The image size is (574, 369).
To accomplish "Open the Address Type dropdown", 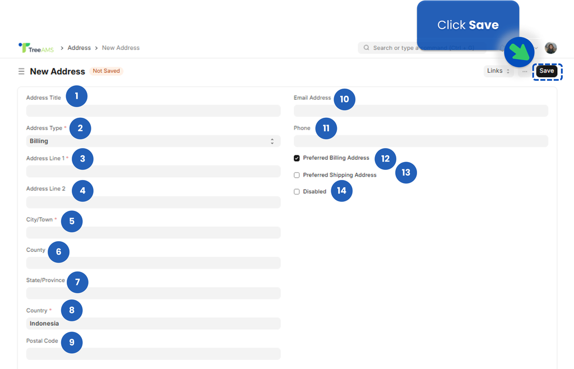I will point(153,141).
